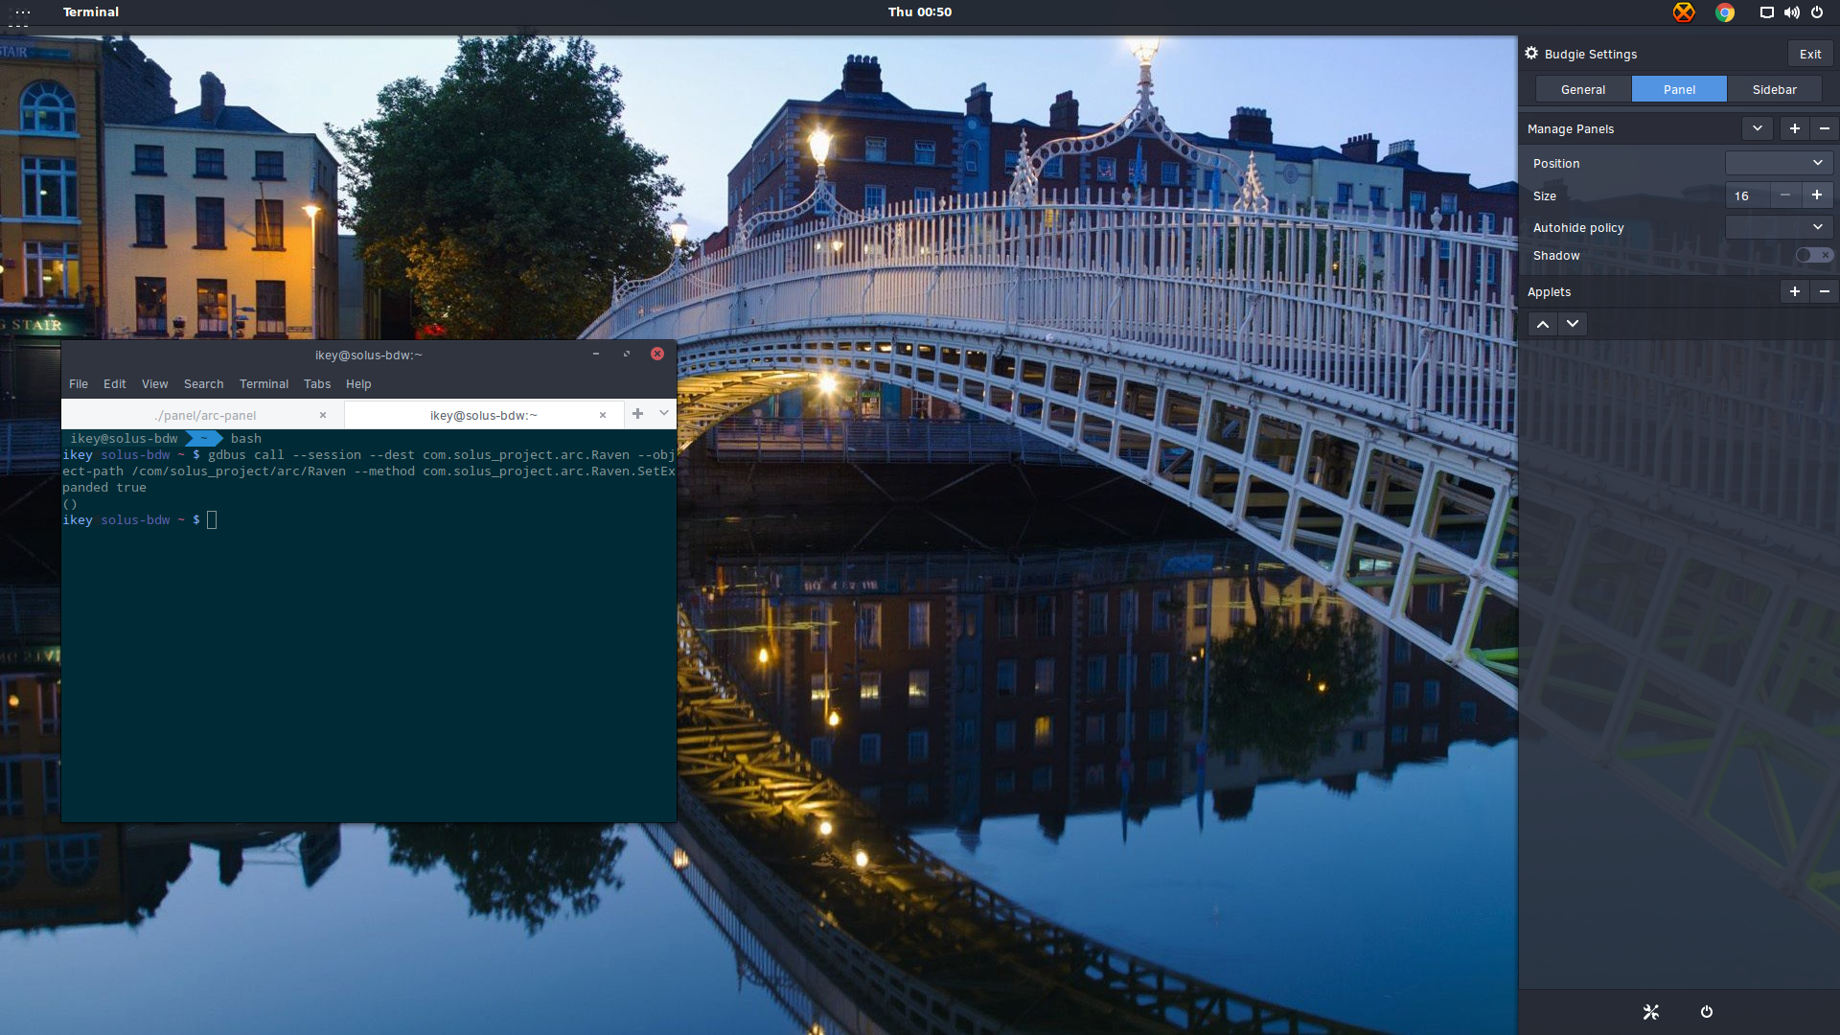Click the Size field showing 16
The image size is (1840, 1035).
1748,195
